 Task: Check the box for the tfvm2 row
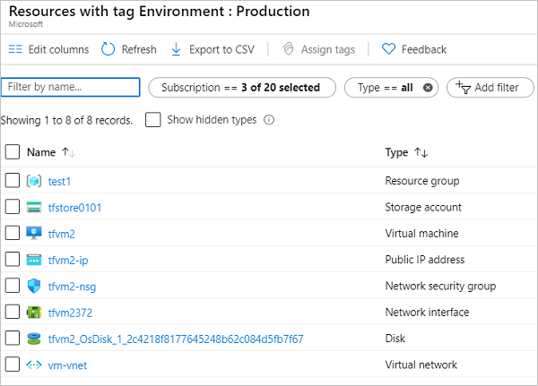13,234
